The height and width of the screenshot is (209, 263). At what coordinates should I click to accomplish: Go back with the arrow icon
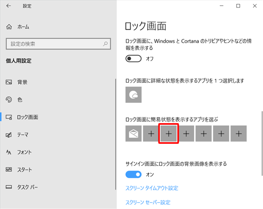click(x=8, y=6)
